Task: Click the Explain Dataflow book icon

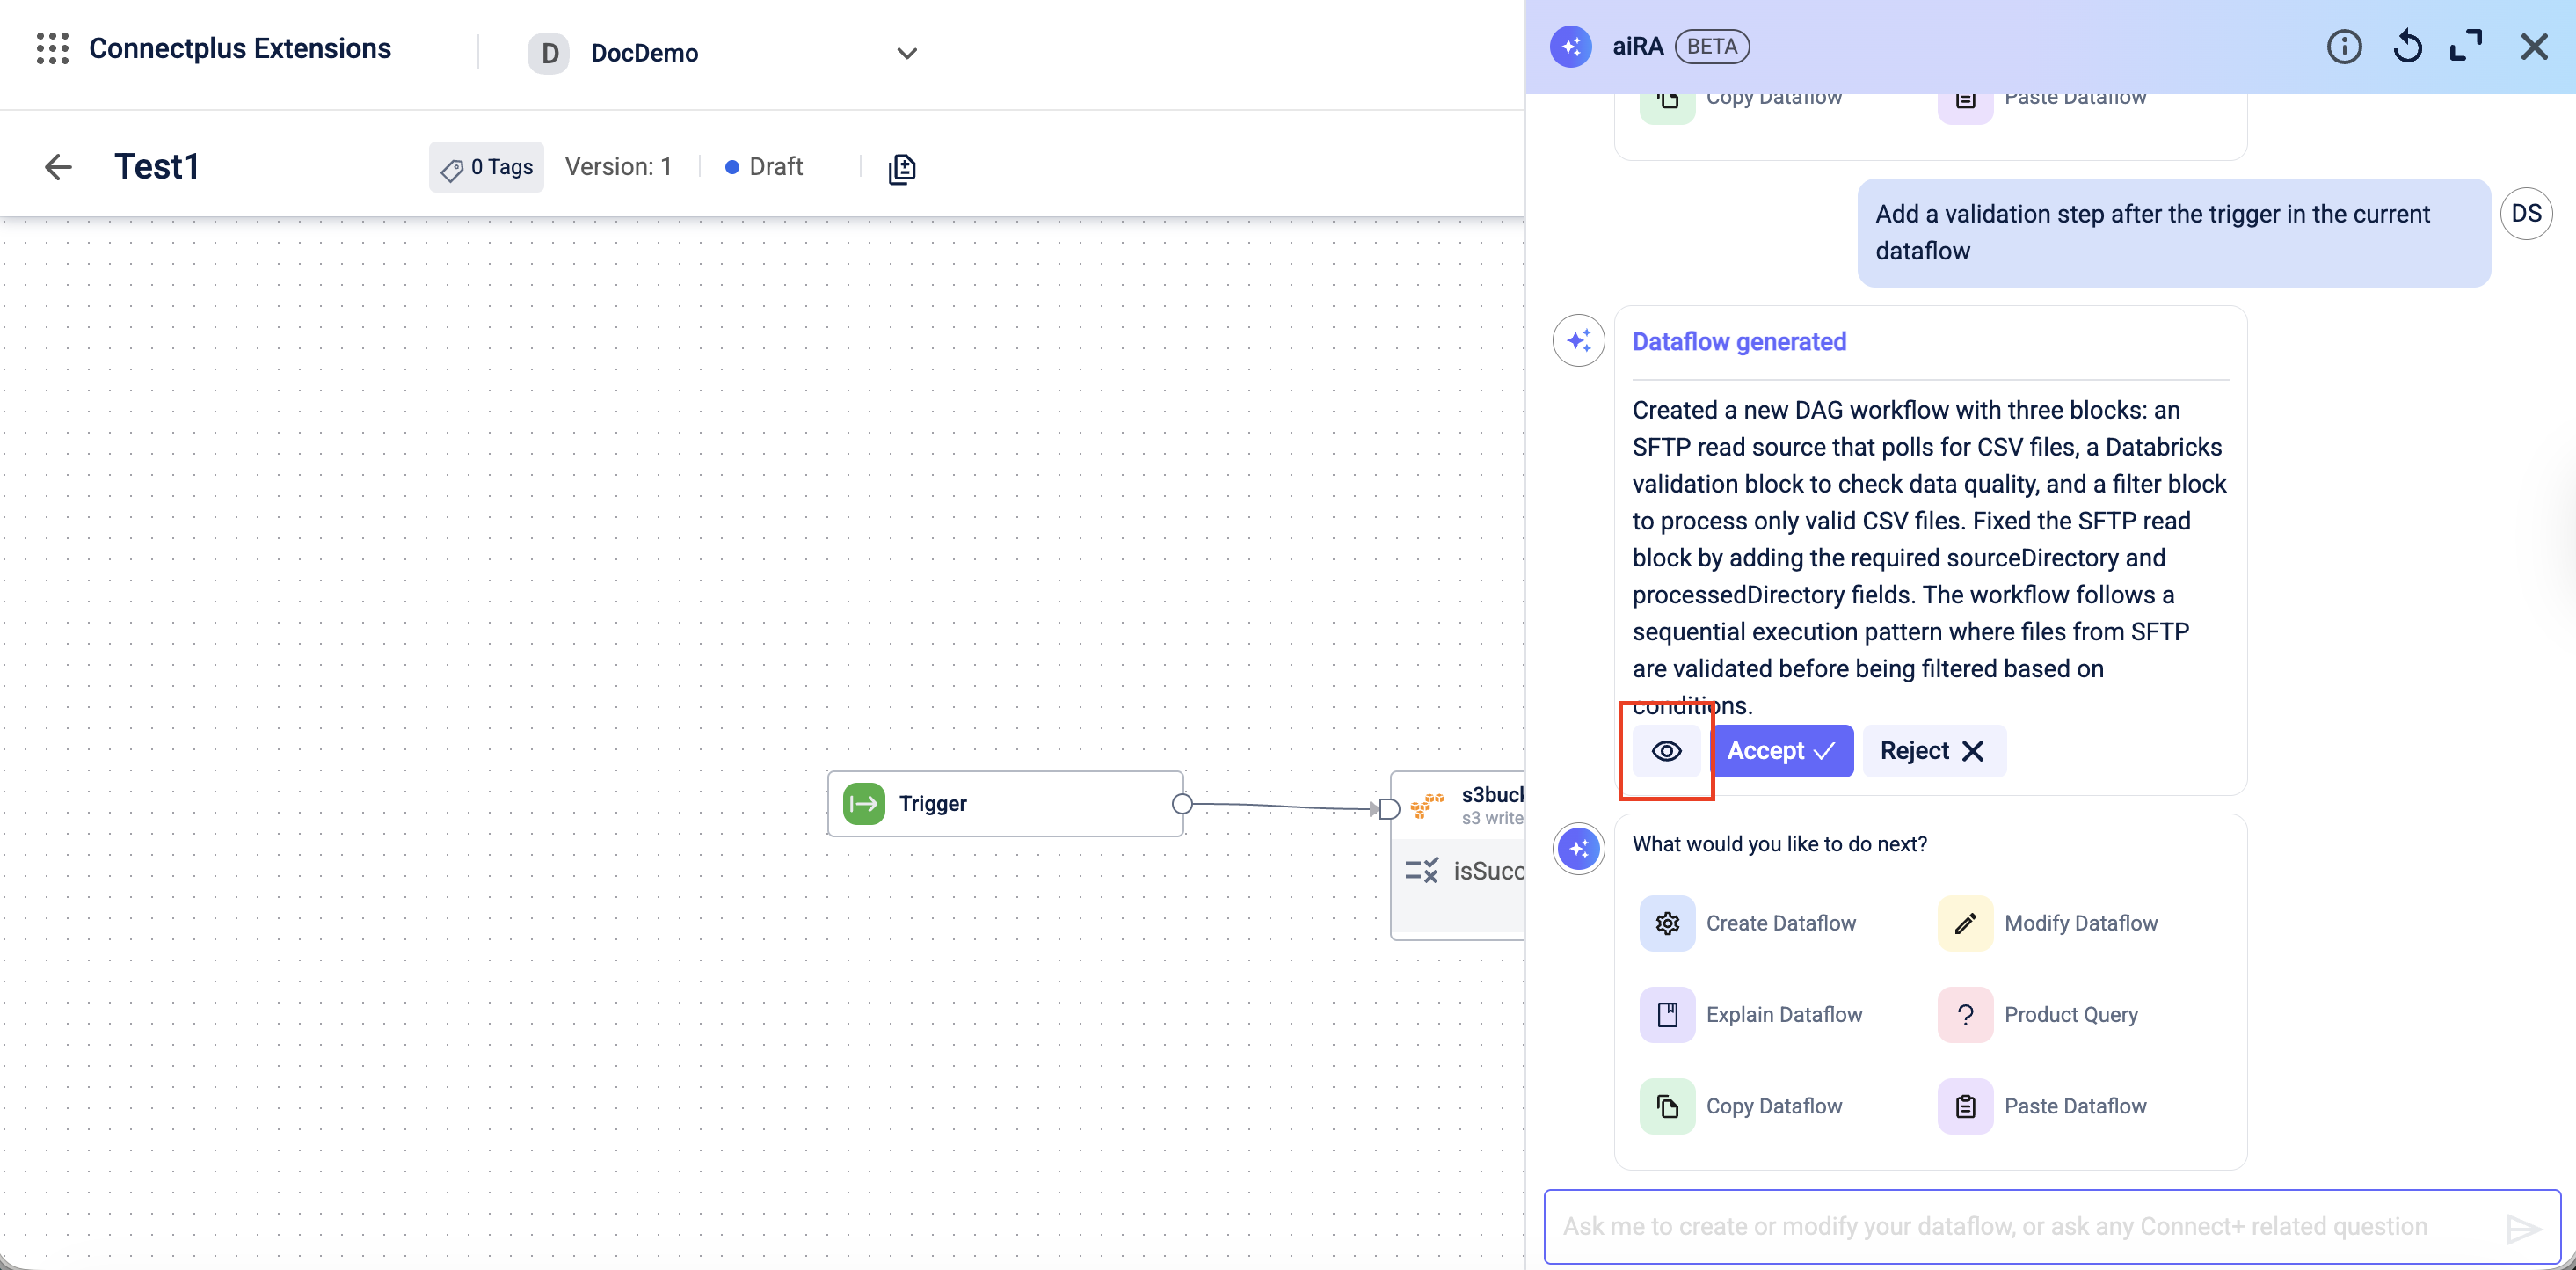Action: 1667,1015
